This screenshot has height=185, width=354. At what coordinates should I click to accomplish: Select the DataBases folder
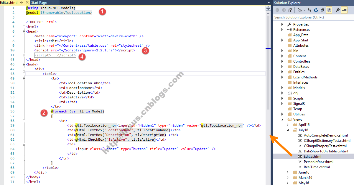pyautogui.click(x=301, y=67)
